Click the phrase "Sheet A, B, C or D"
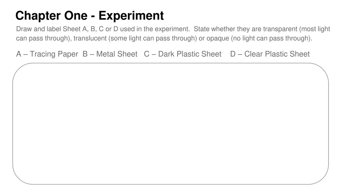 pyautogui.click(x=90, y=29)
